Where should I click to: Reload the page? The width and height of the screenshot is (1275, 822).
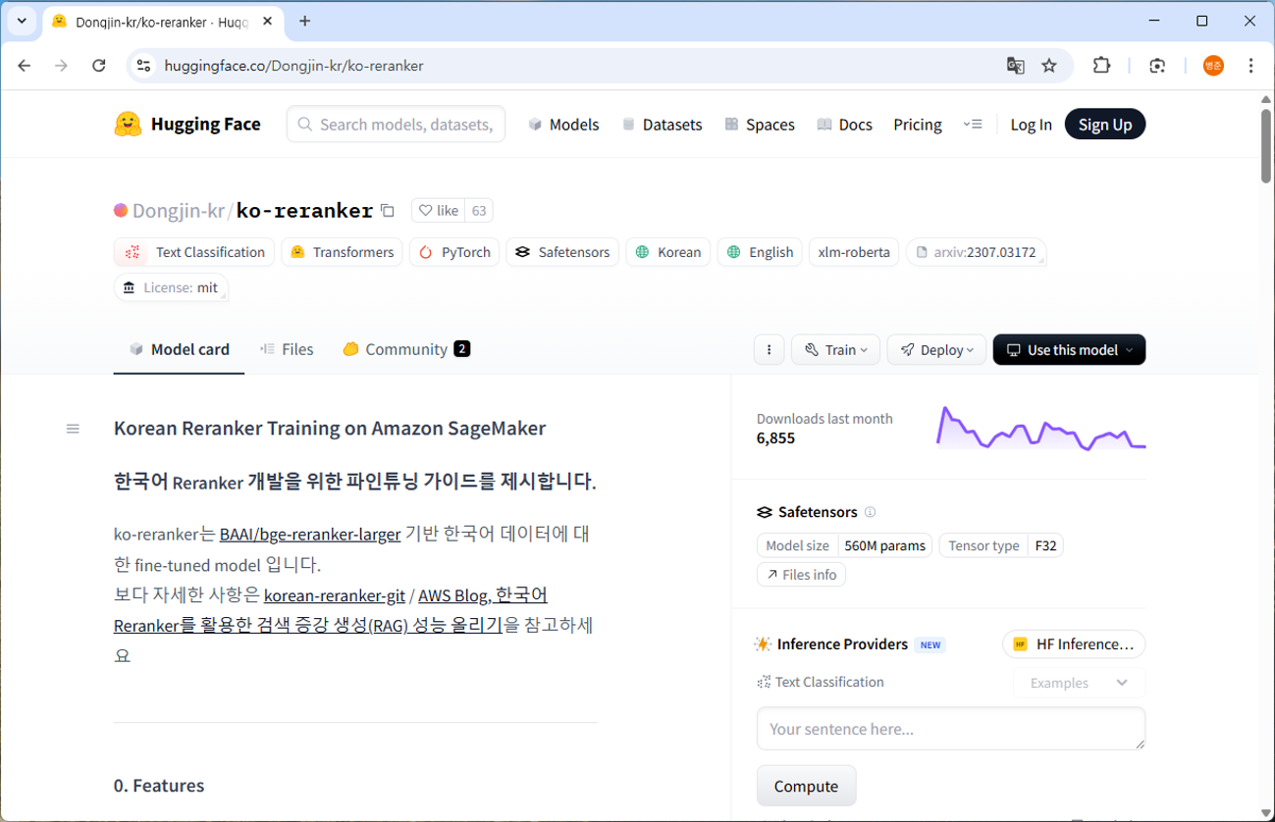click(99, 66)
